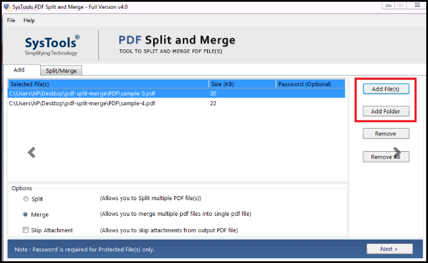
Task: Click the Add File(s) button
Action: click(x=385, y=89)
